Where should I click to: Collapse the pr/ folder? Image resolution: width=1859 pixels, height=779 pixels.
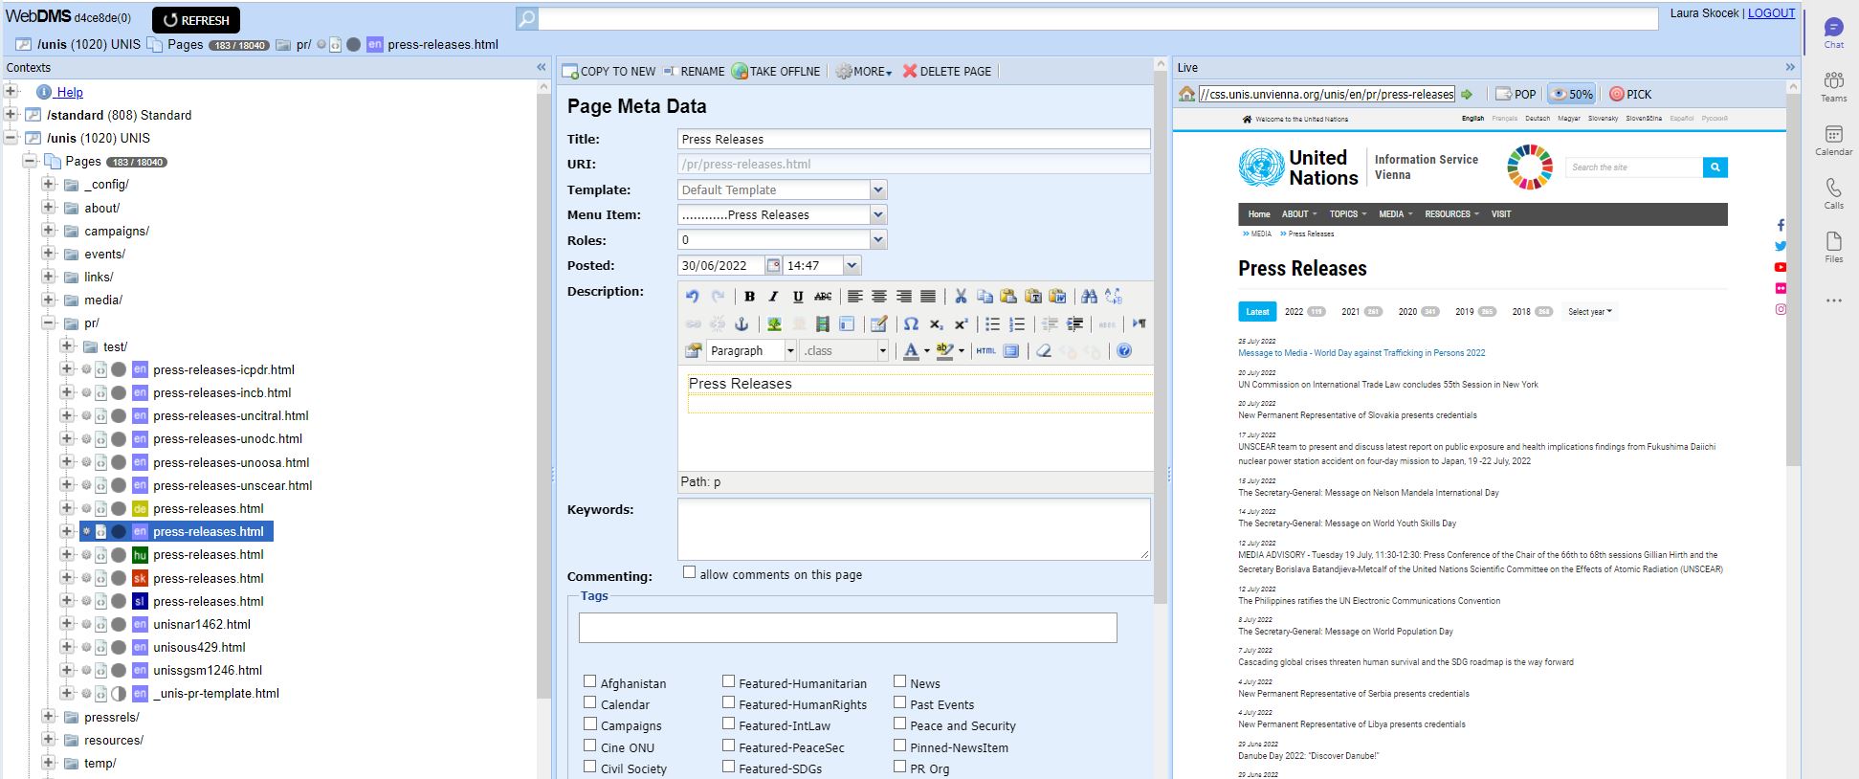click(x=49, y=323)
